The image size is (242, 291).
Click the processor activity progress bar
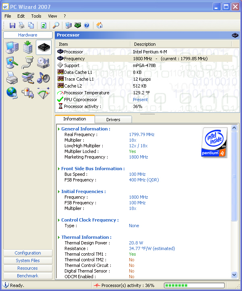tap(194, 285)
